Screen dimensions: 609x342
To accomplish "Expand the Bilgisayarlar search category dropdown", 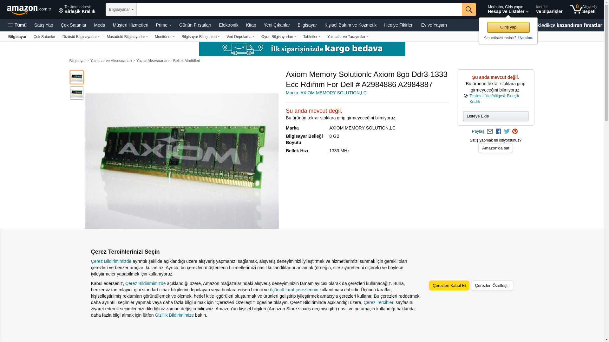I will tap(121, 9).
